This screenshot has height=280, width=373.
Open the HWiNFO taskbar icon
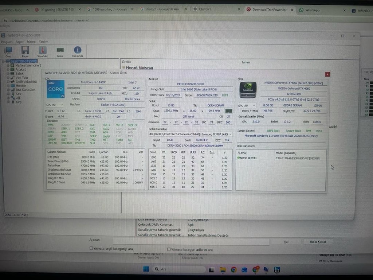click(x=277, y=270)
